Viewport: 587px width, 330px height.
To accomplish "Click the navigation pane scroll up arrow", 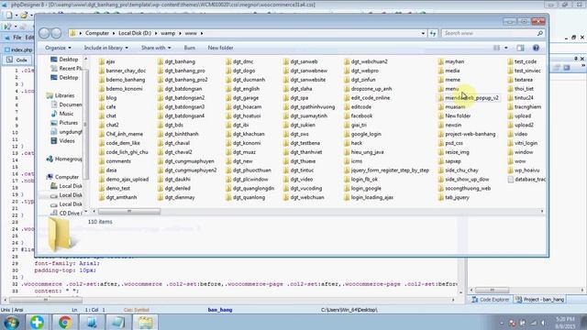I will [x=85, y=60].
